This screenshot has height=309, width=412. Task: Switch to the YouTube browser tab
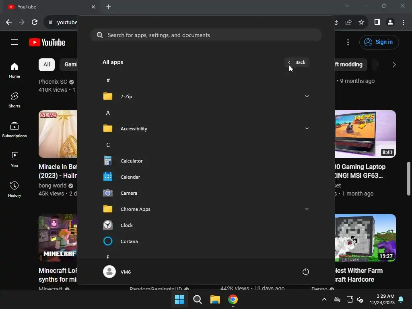pyautogui.click(x=51, y=7)
